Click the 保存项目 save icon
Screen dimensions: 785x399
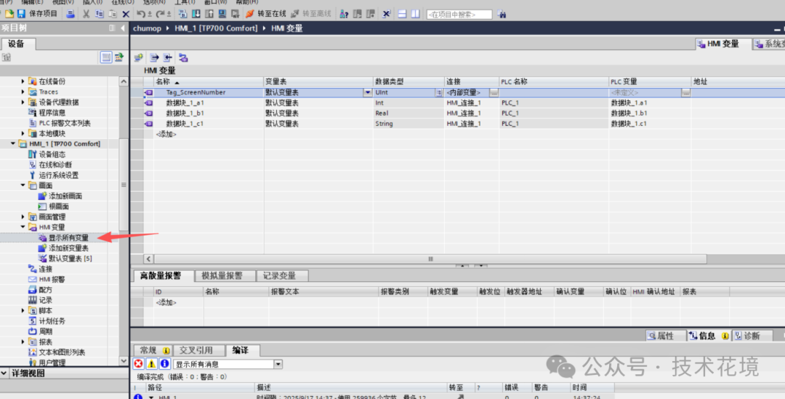[21, 14]
